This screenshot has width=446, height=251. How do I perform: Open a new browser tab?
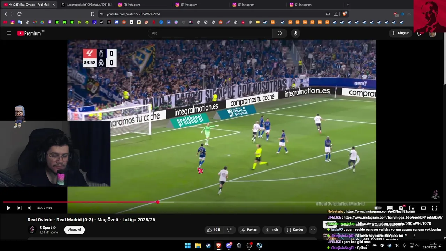[348, 5]
